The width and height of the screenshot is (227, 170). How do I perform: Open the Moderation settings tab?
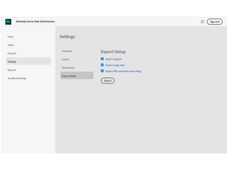[68, 68]
